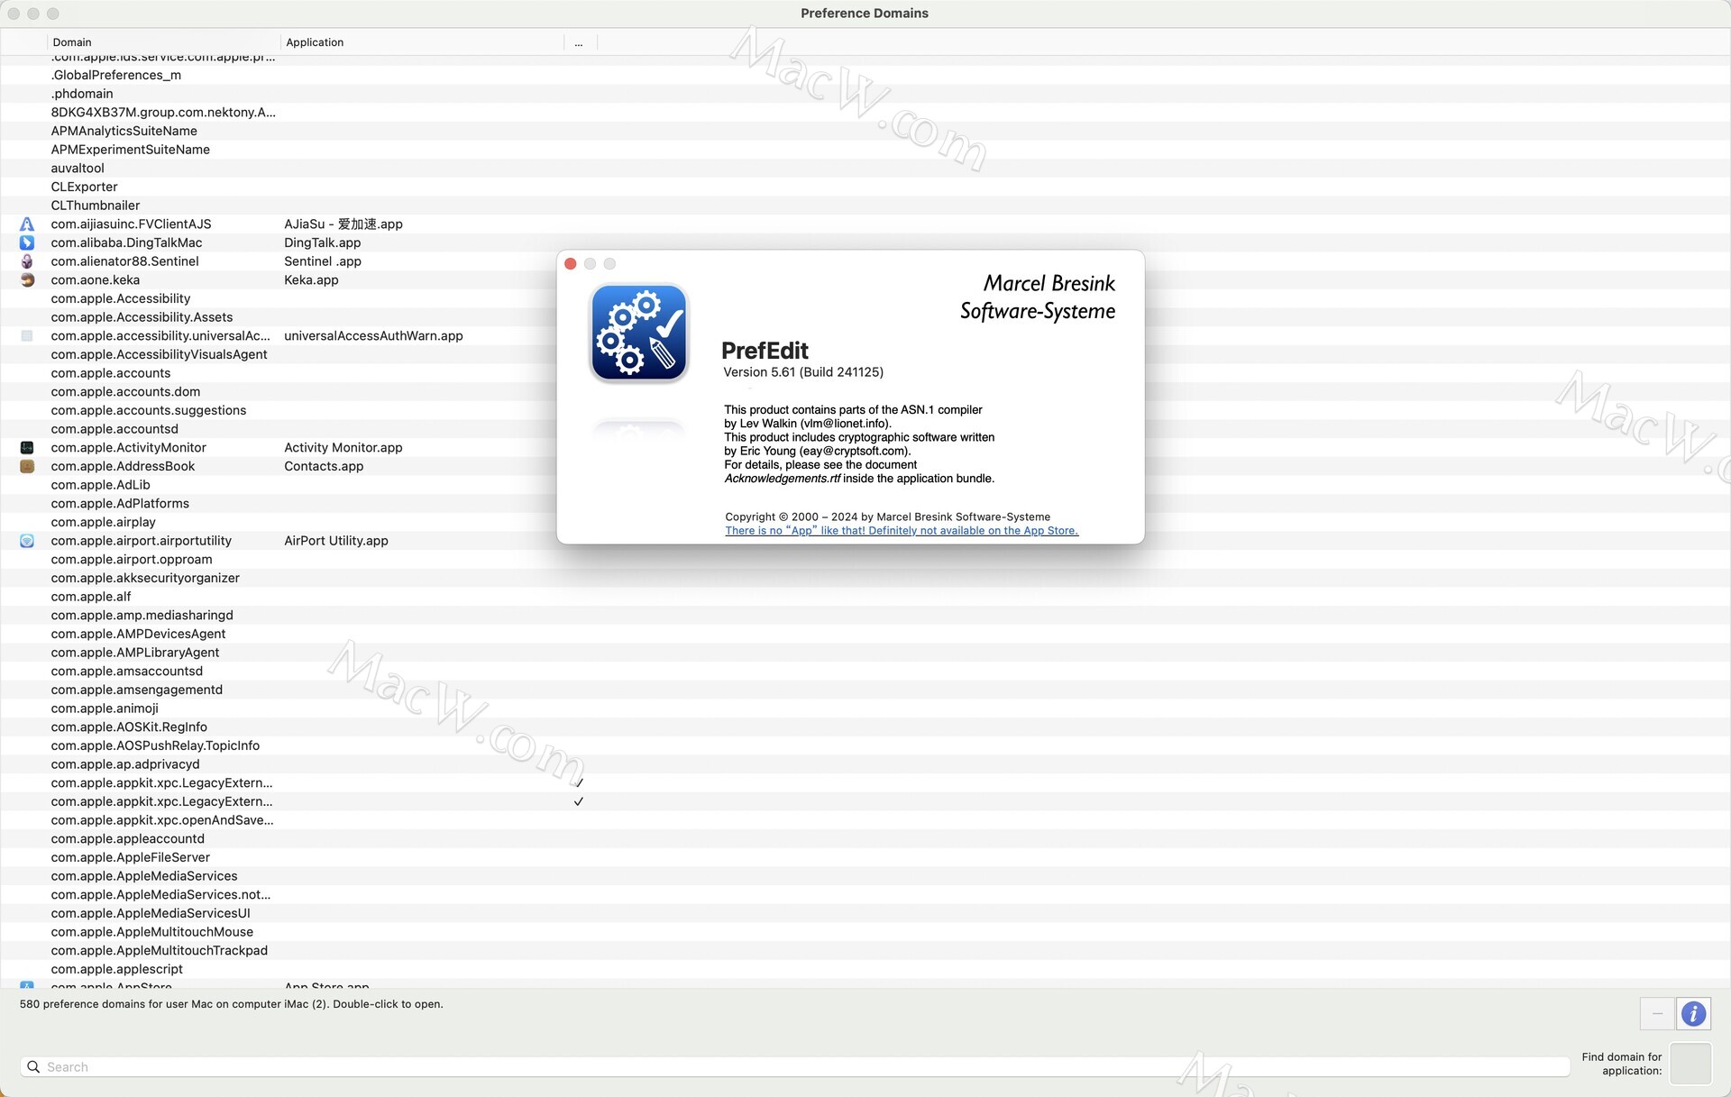Select com.apple.Accessibility.Assets domain
Image resolution: width=1731 pixels, height=1097 pixels.
tap(142, 317)
